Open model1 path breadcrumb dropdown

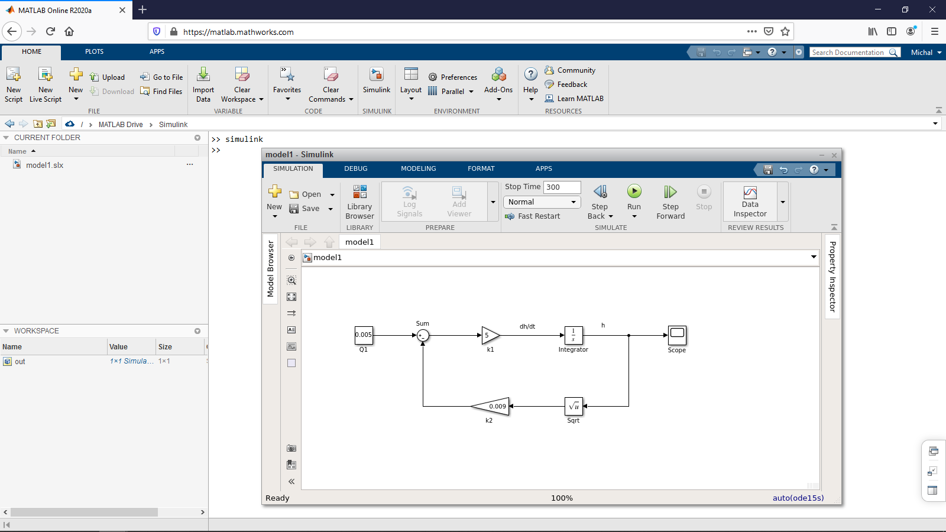pos(814,257)
